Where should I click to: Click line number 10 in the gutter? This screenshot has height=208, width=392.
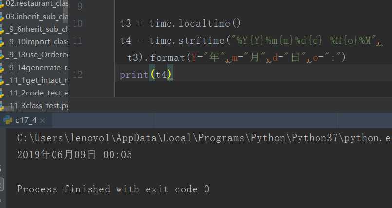77,23
